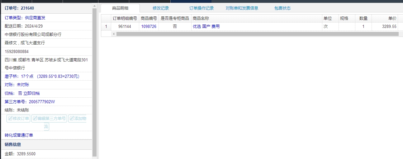Click the 转化成普通订单 link
Viewport: 403px width, 159px height.
click(19, 135)
